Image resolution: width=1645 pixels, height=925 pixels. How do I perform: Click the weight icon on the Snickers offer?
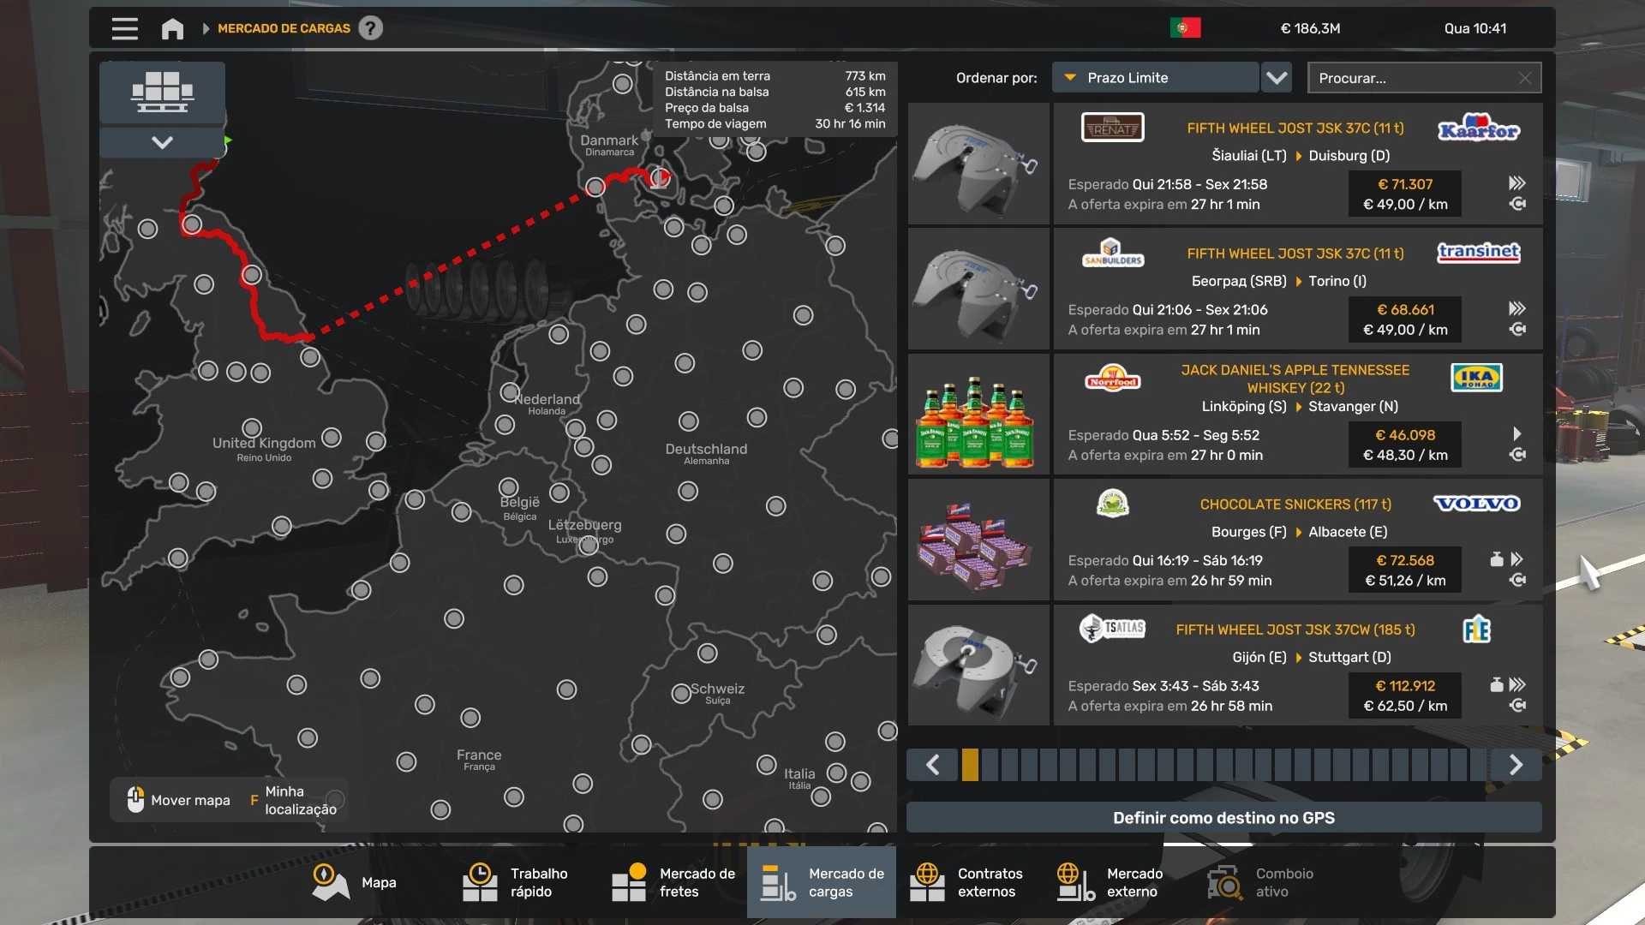(x=1497, y=559)
